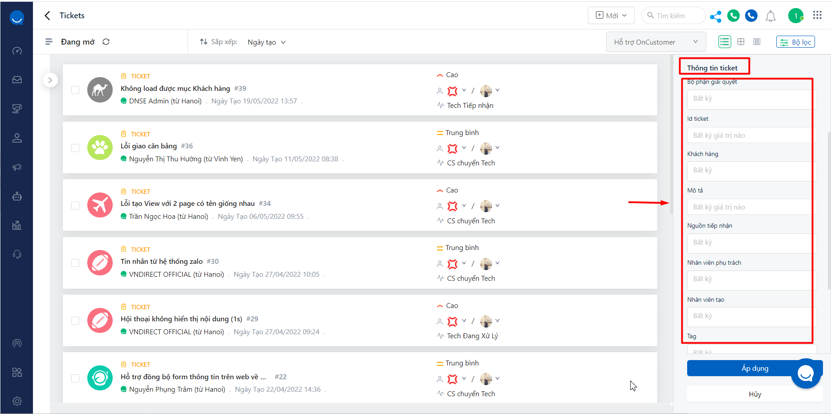The image size is (831, 414).
Task: Click the green phone call icon
Action: coord(733,16)
